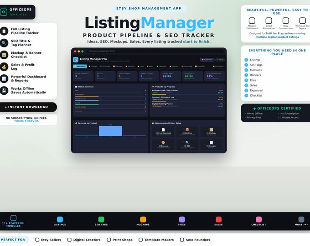
Task: Click the Powerful Dashboard & Reports chart icon
Action: tap(4, 79)
